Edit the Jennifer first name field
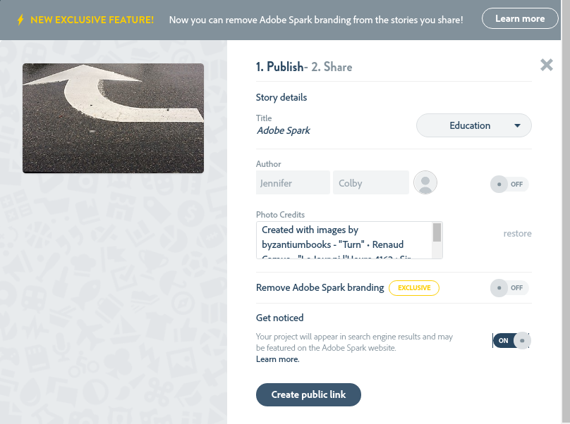570x424 pixels. tap(293, 183)
